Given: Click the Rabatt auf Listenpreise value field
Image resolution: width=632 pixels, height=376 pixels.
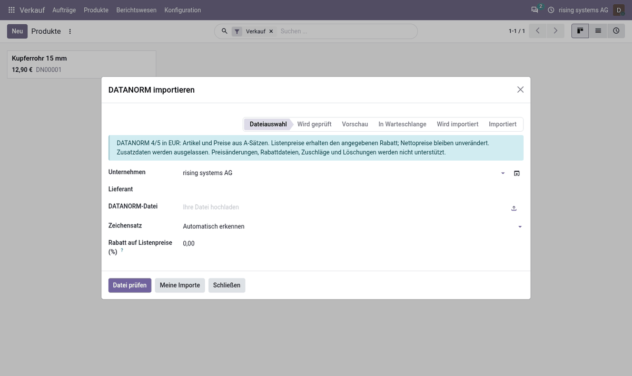Looking at the screenshot, I should tap(353, 243).
